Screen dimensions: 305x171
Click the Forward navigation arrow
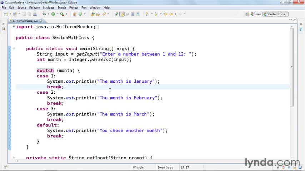pos(180,14)
